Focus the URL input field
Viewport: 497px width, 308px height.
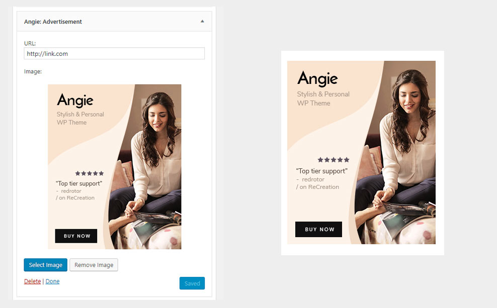point(114,54)
